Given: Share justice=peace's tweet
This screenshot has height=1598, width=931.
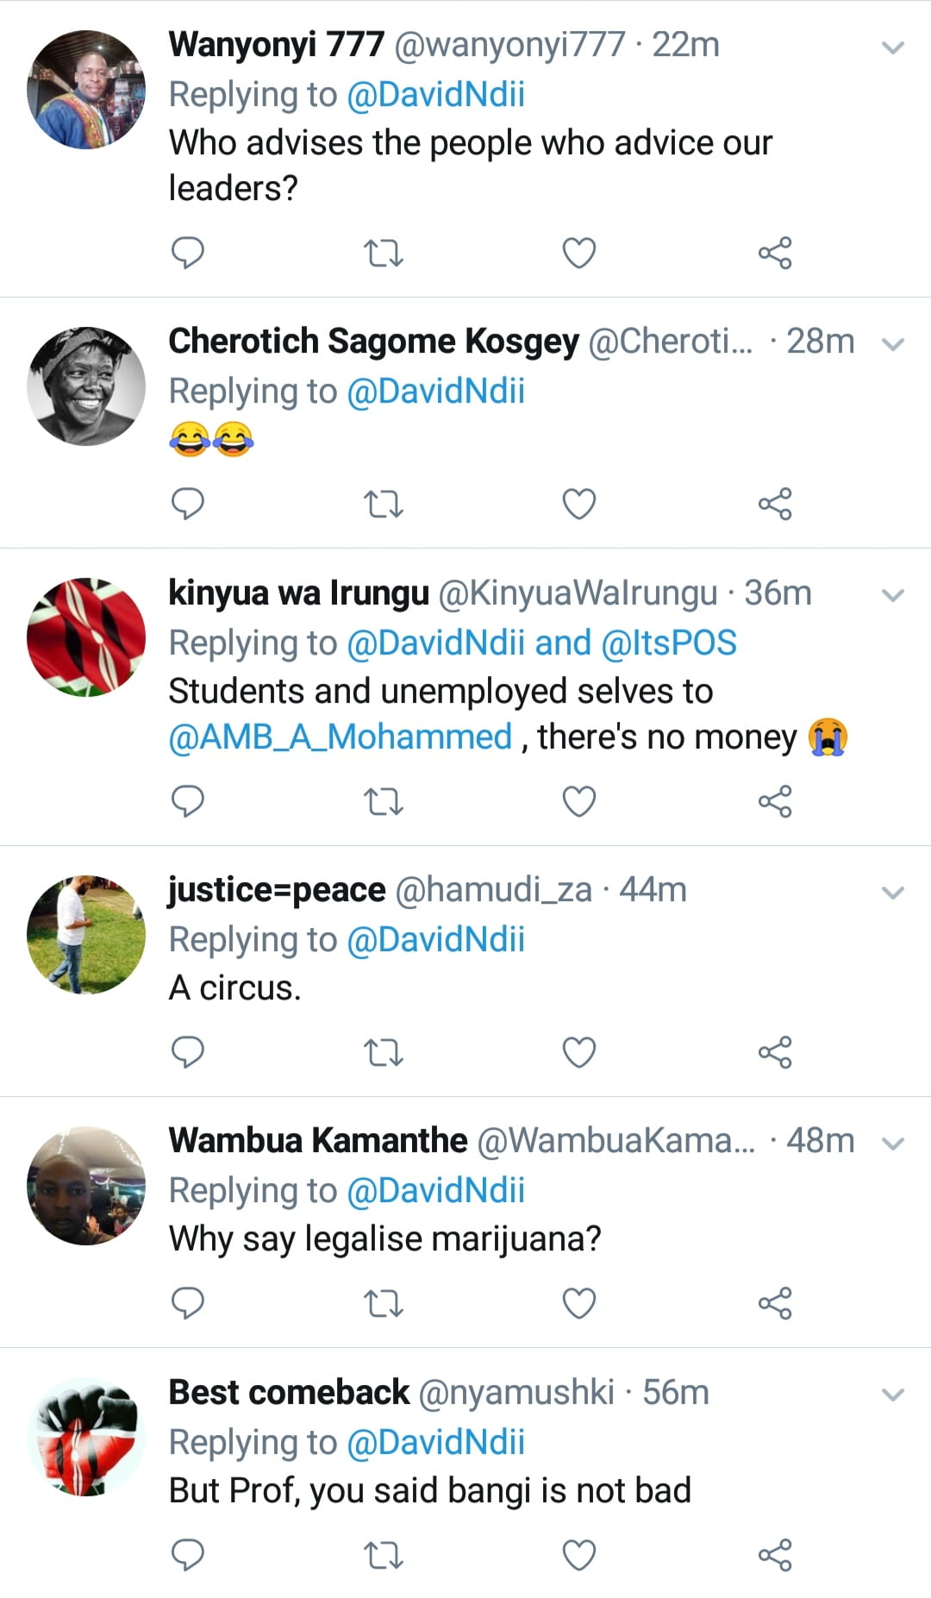Looking at the screenshot, I should coord(775,1052).
